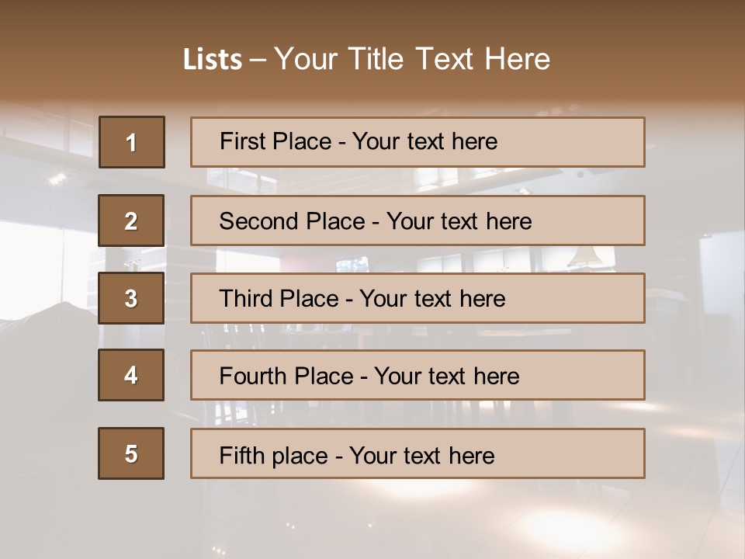Click the dash in the slide title

point(258,59)
